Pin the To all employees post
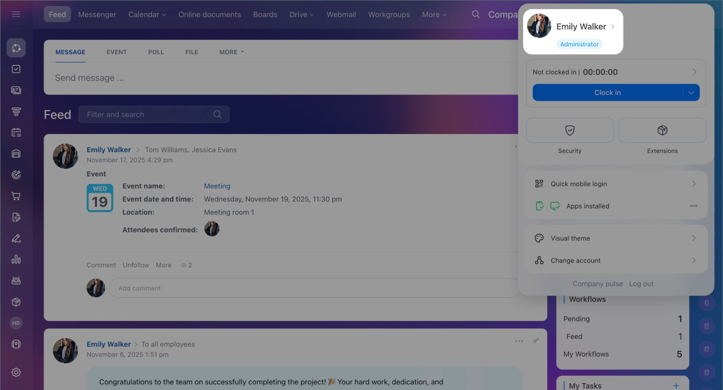Screen dimensions: 723x390 coord(535,341)
